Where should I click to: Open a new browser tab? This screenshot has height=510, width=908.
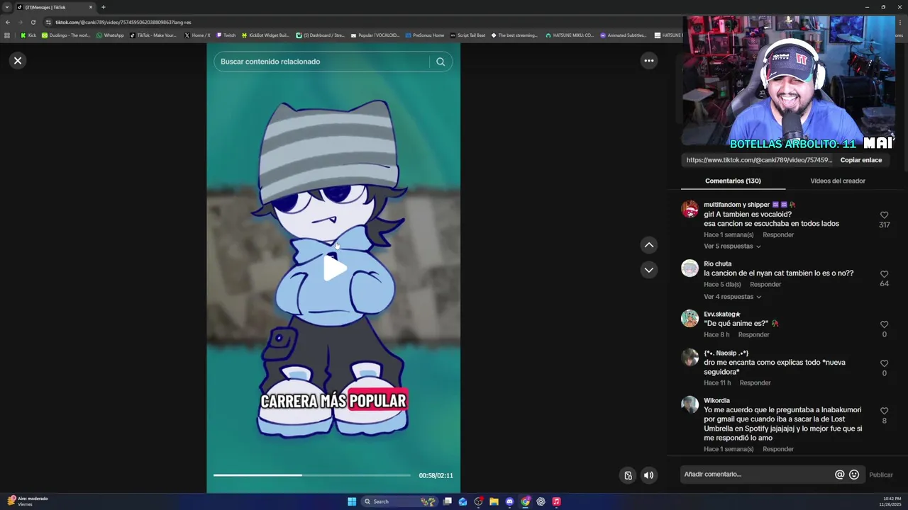[103, 7]
